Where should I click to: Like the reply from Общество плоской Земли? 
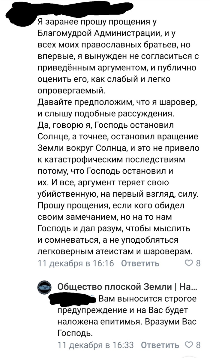point(189,345)
